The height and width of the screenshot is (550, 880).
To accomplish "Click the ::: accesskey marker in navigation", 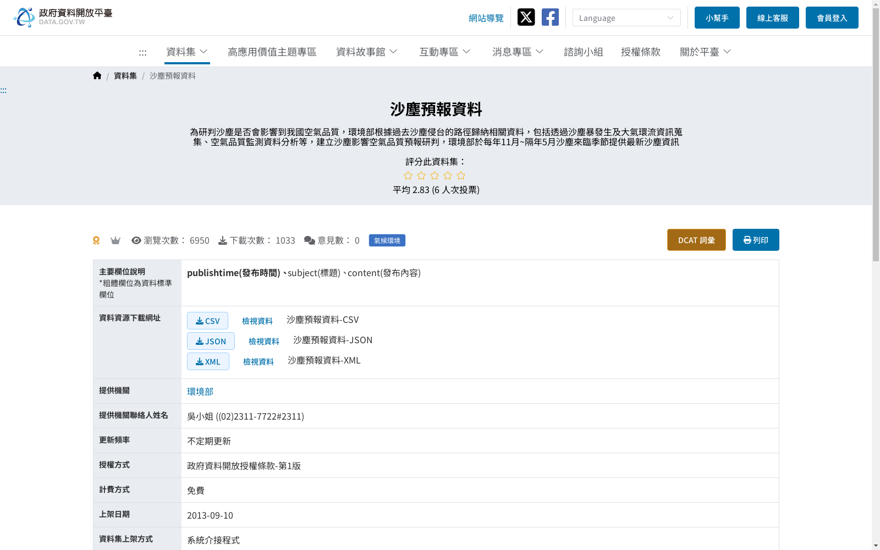I will tap(142, 52).
